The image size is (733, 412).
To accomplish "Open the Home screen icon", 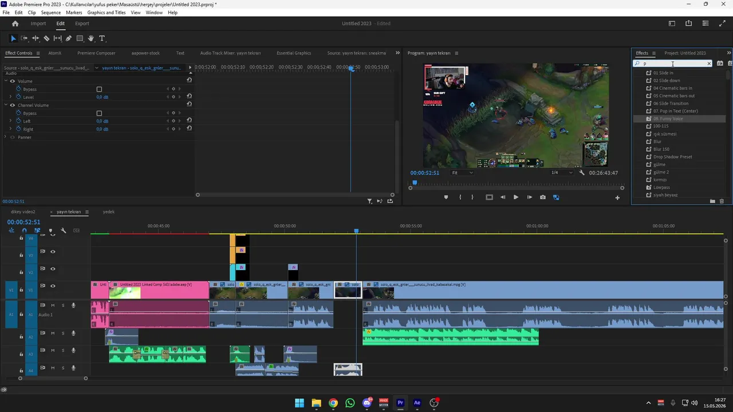I will (15, 23).
